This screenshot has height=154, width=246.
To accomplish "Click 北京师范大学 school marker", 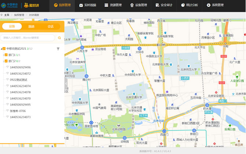I will pos(189,66).
